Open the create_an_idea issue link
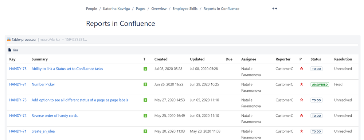 tap(43, 131)
